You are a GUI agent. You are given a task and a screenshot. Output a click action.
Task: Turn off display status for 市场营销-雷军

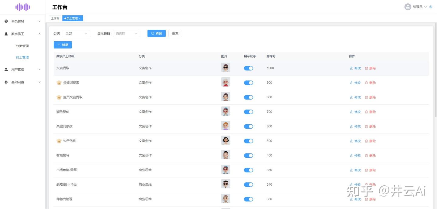pos(249,170)
